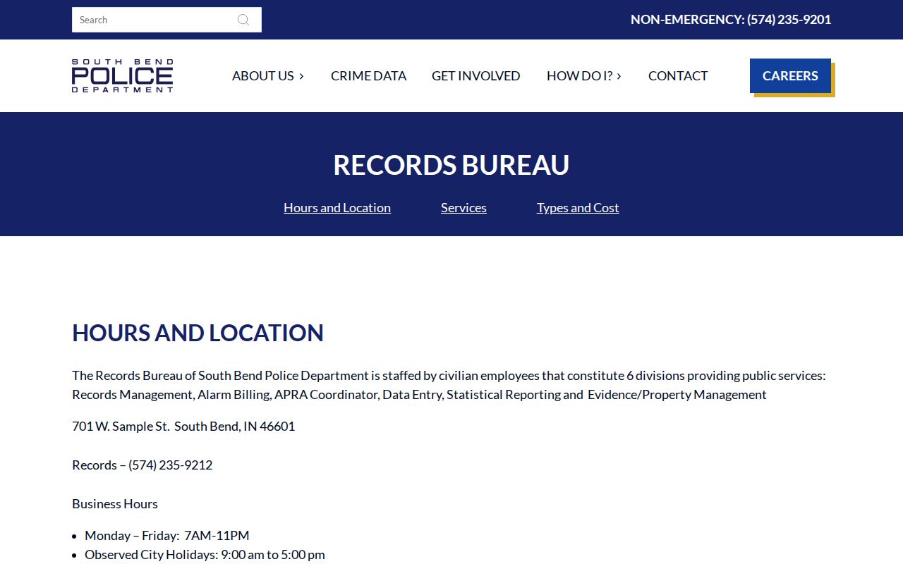Click the Records Bureau page title
The width and height of the screenshot is (903, 564).
pyautogui.click(x=451, y=165)
